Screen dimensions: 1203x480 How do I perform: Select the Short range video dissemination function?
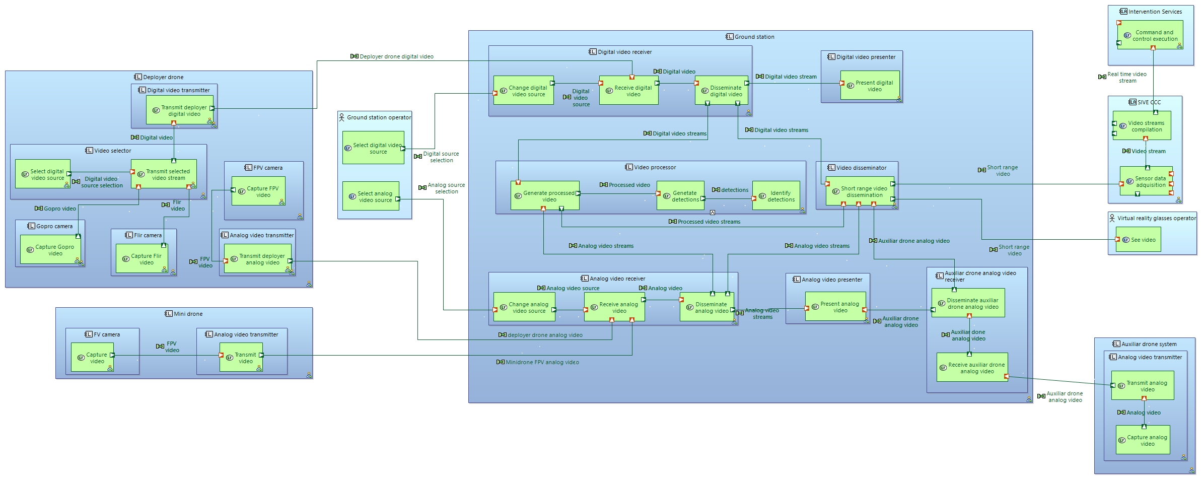coord(860,191)
